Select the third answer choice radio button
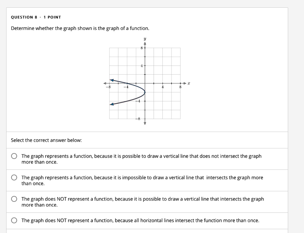This screenshot has height=233, width=304. 14,199
